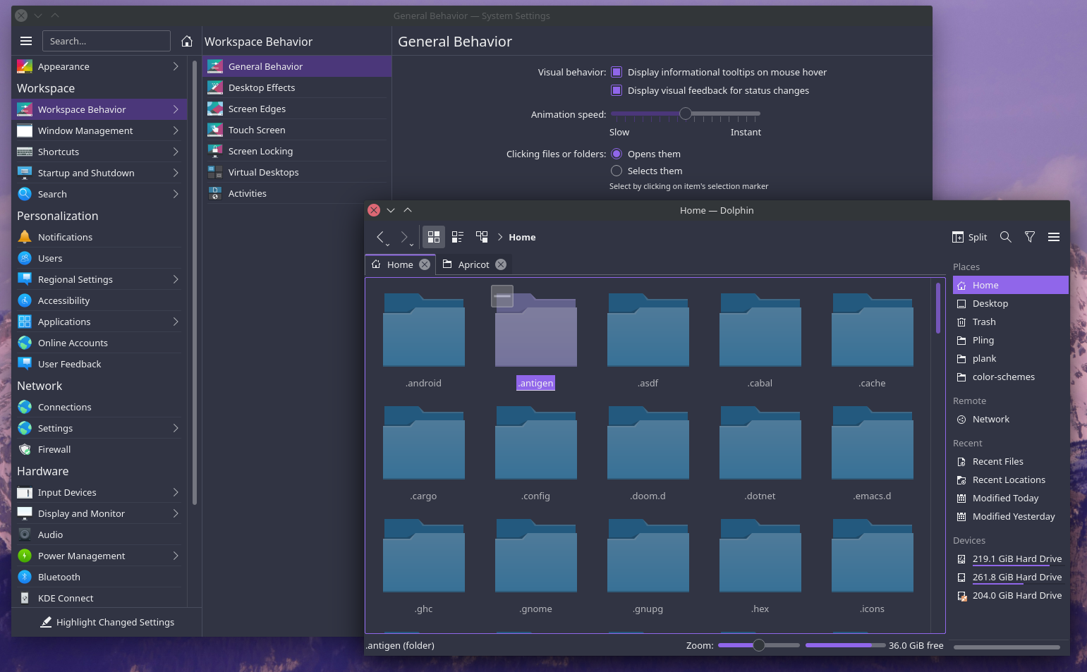Open Accessibility settings
1087x672 pixels.
97,300
